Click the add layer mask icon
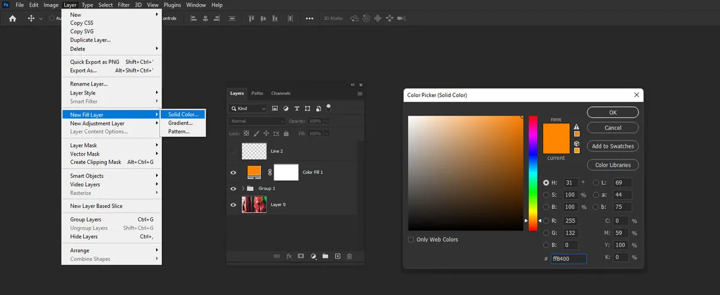The image size is (720, 295). [301, 256]
